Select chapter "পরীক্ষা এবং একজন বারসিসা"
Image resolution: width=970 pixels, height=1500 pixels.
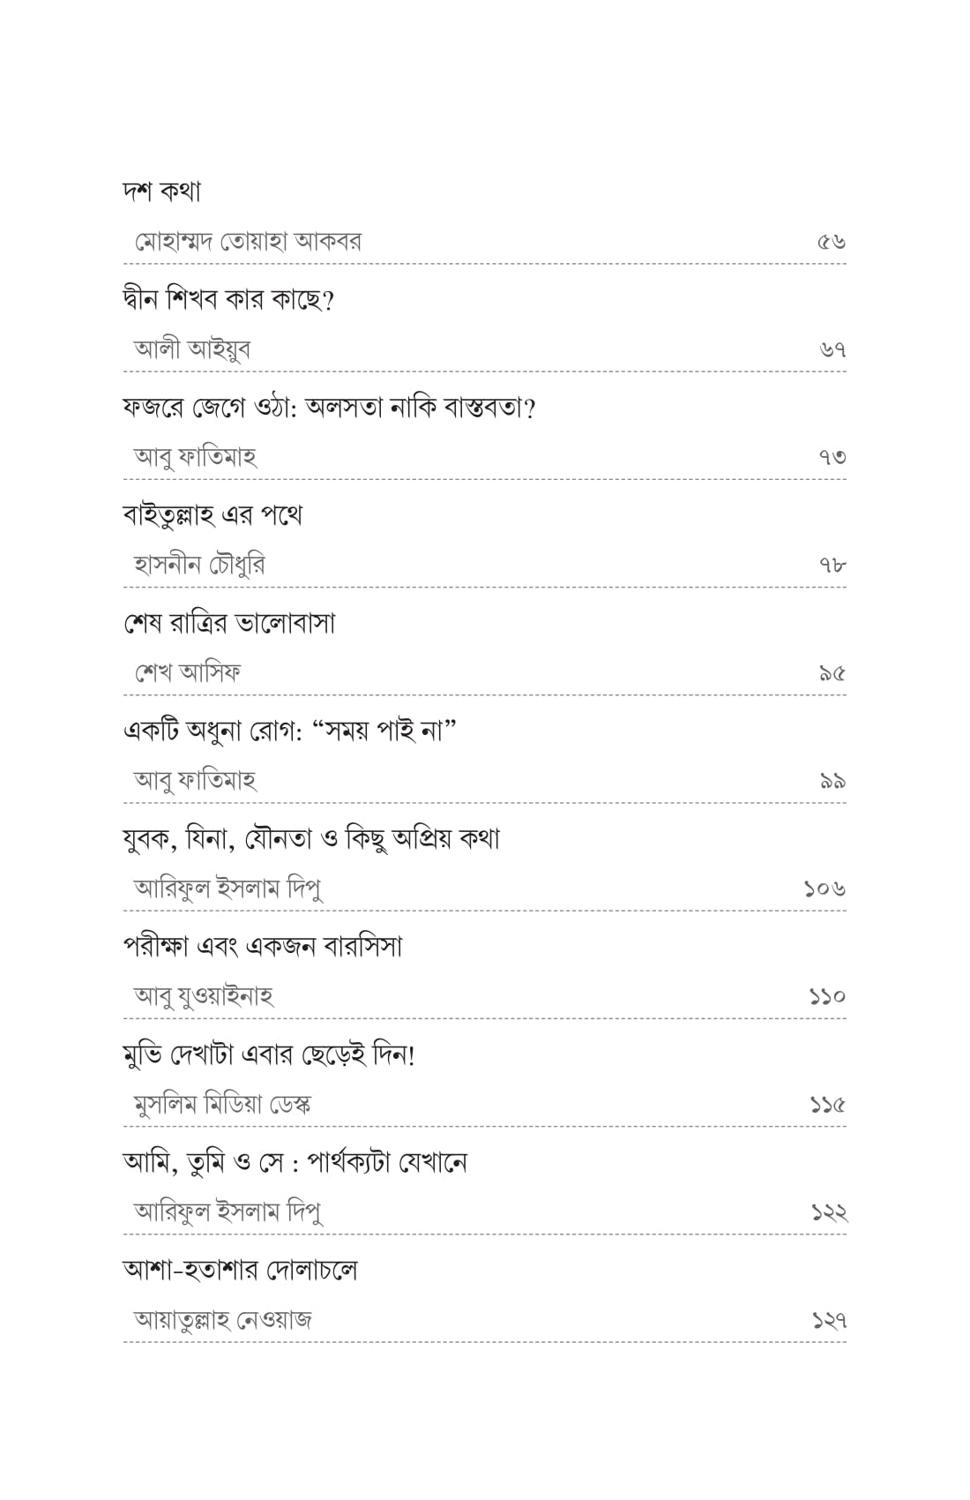coord(263,947)
